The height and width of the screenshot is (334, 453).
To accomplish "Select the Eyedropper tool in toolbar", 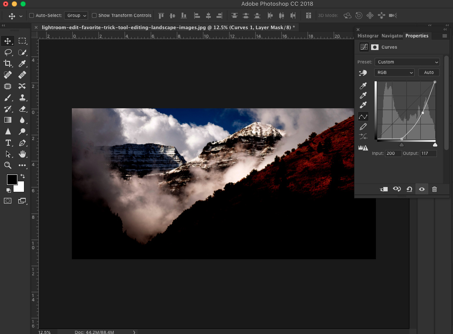I will coord(22,63).
